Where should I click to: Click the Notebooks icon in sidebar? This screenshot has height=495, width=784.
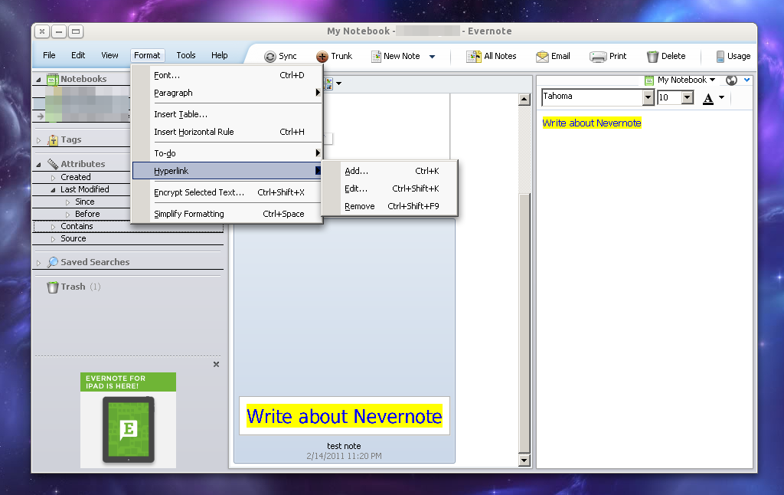click(x=53, y=79)
